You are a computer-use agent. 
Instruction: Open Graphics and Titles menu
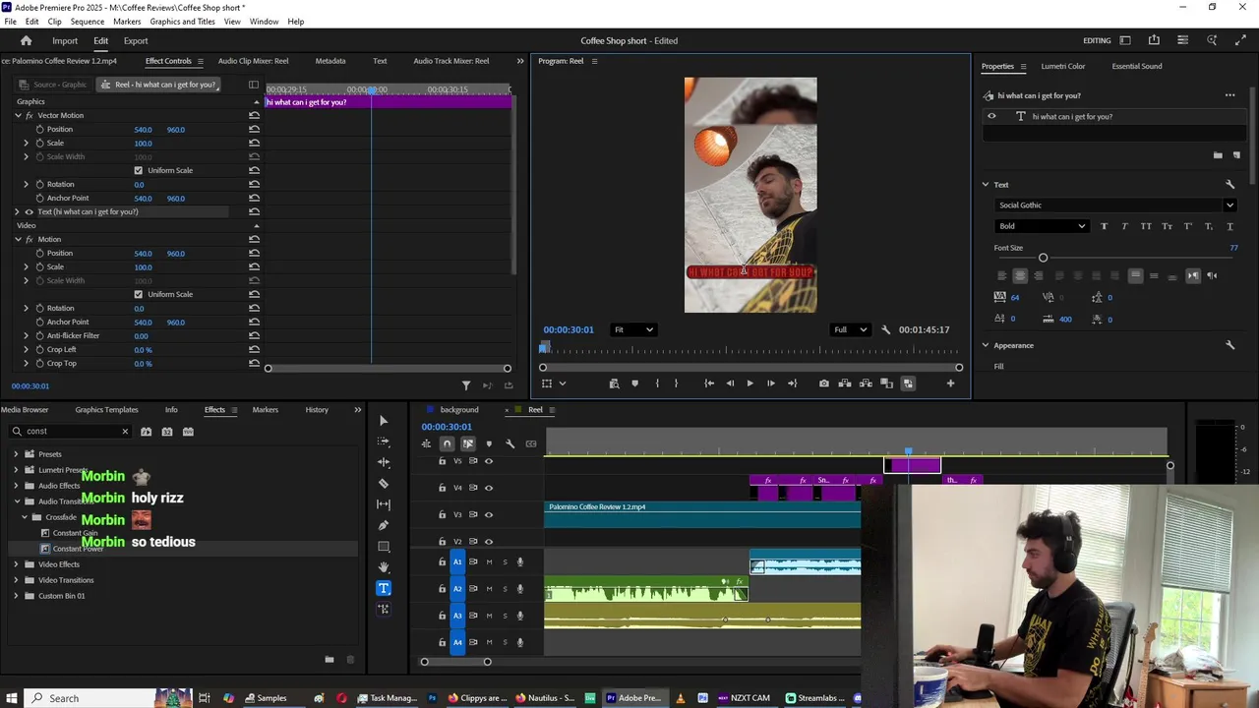coord(183,22)
